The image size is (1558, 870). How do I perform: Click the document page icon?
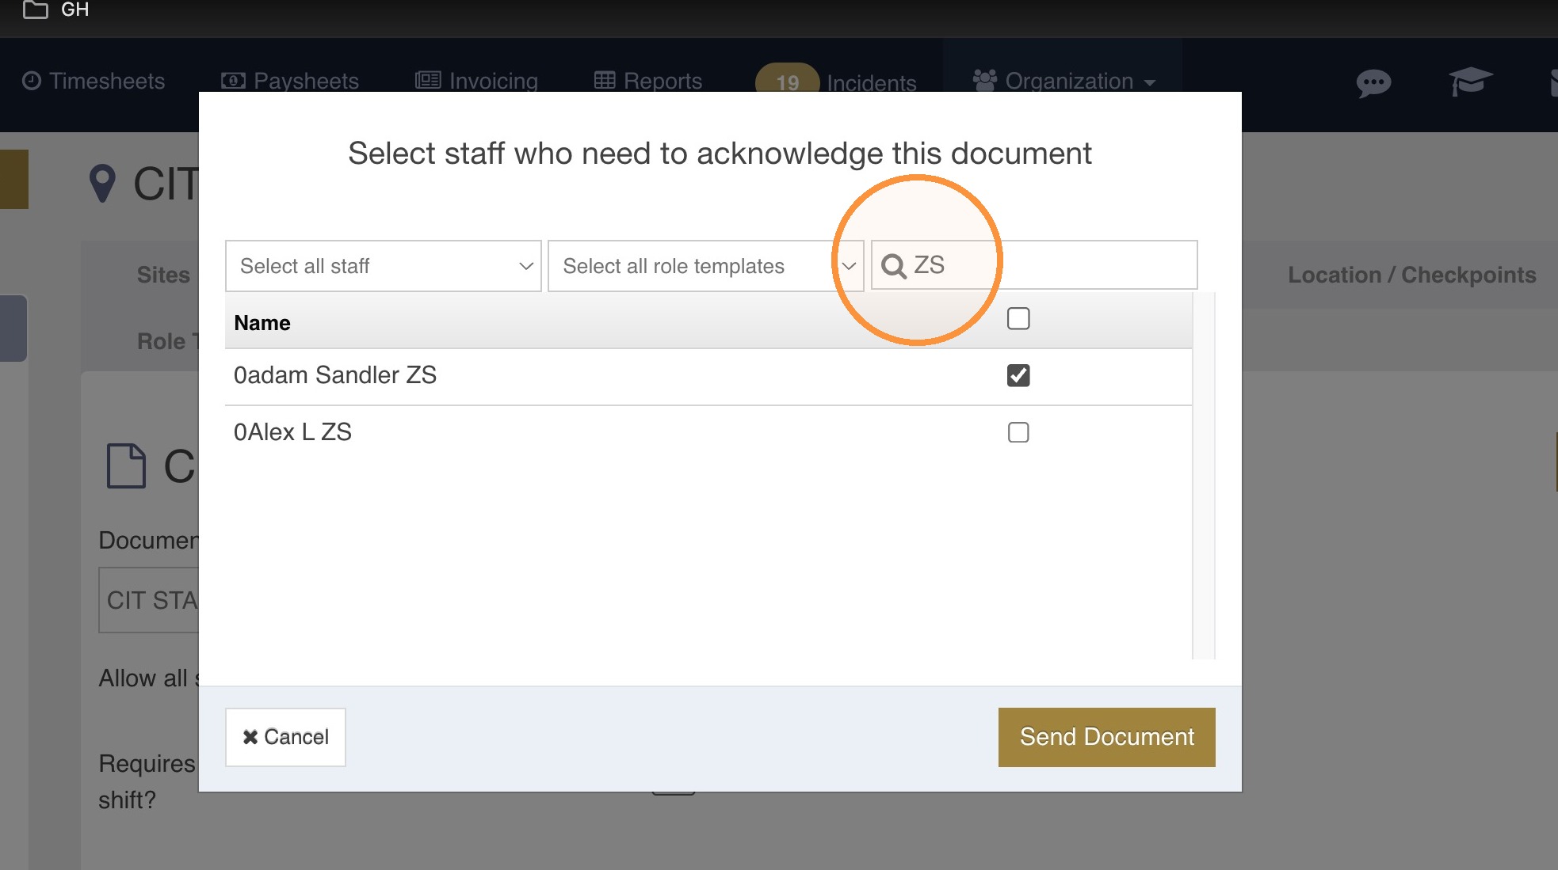tap(126, 465)
